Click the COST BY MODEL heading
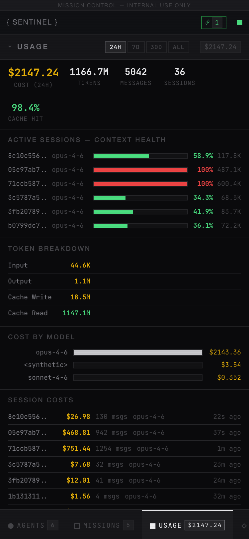 coord(41,337)
